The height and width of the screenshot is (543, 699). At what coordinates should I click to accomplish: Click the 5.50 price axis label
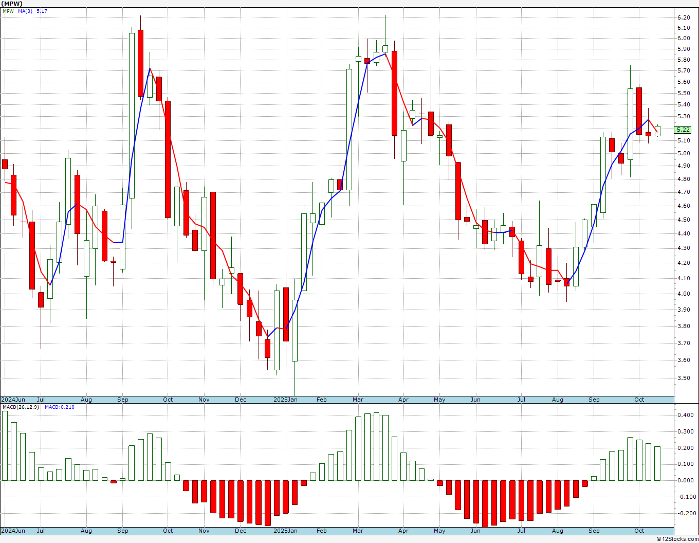coord(684,94)
